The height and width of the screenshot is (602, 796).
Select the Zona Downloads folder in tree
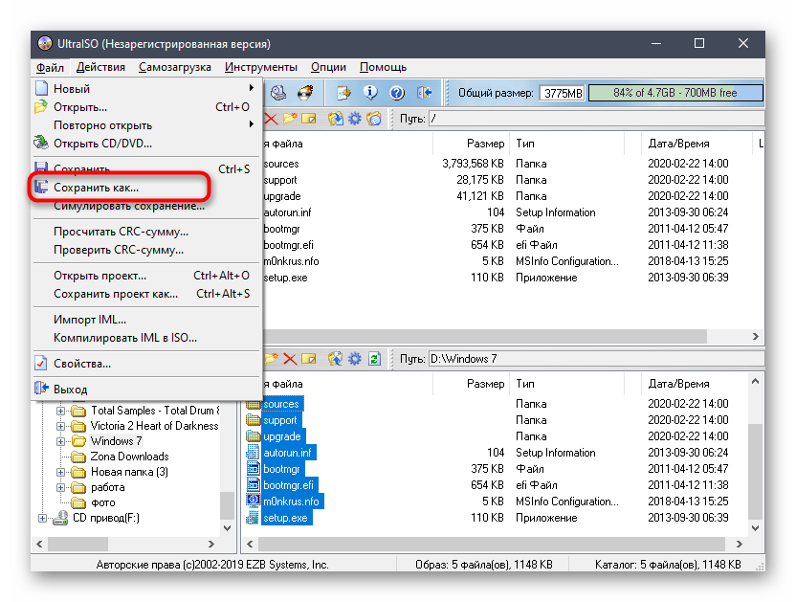tap(129, 457)
